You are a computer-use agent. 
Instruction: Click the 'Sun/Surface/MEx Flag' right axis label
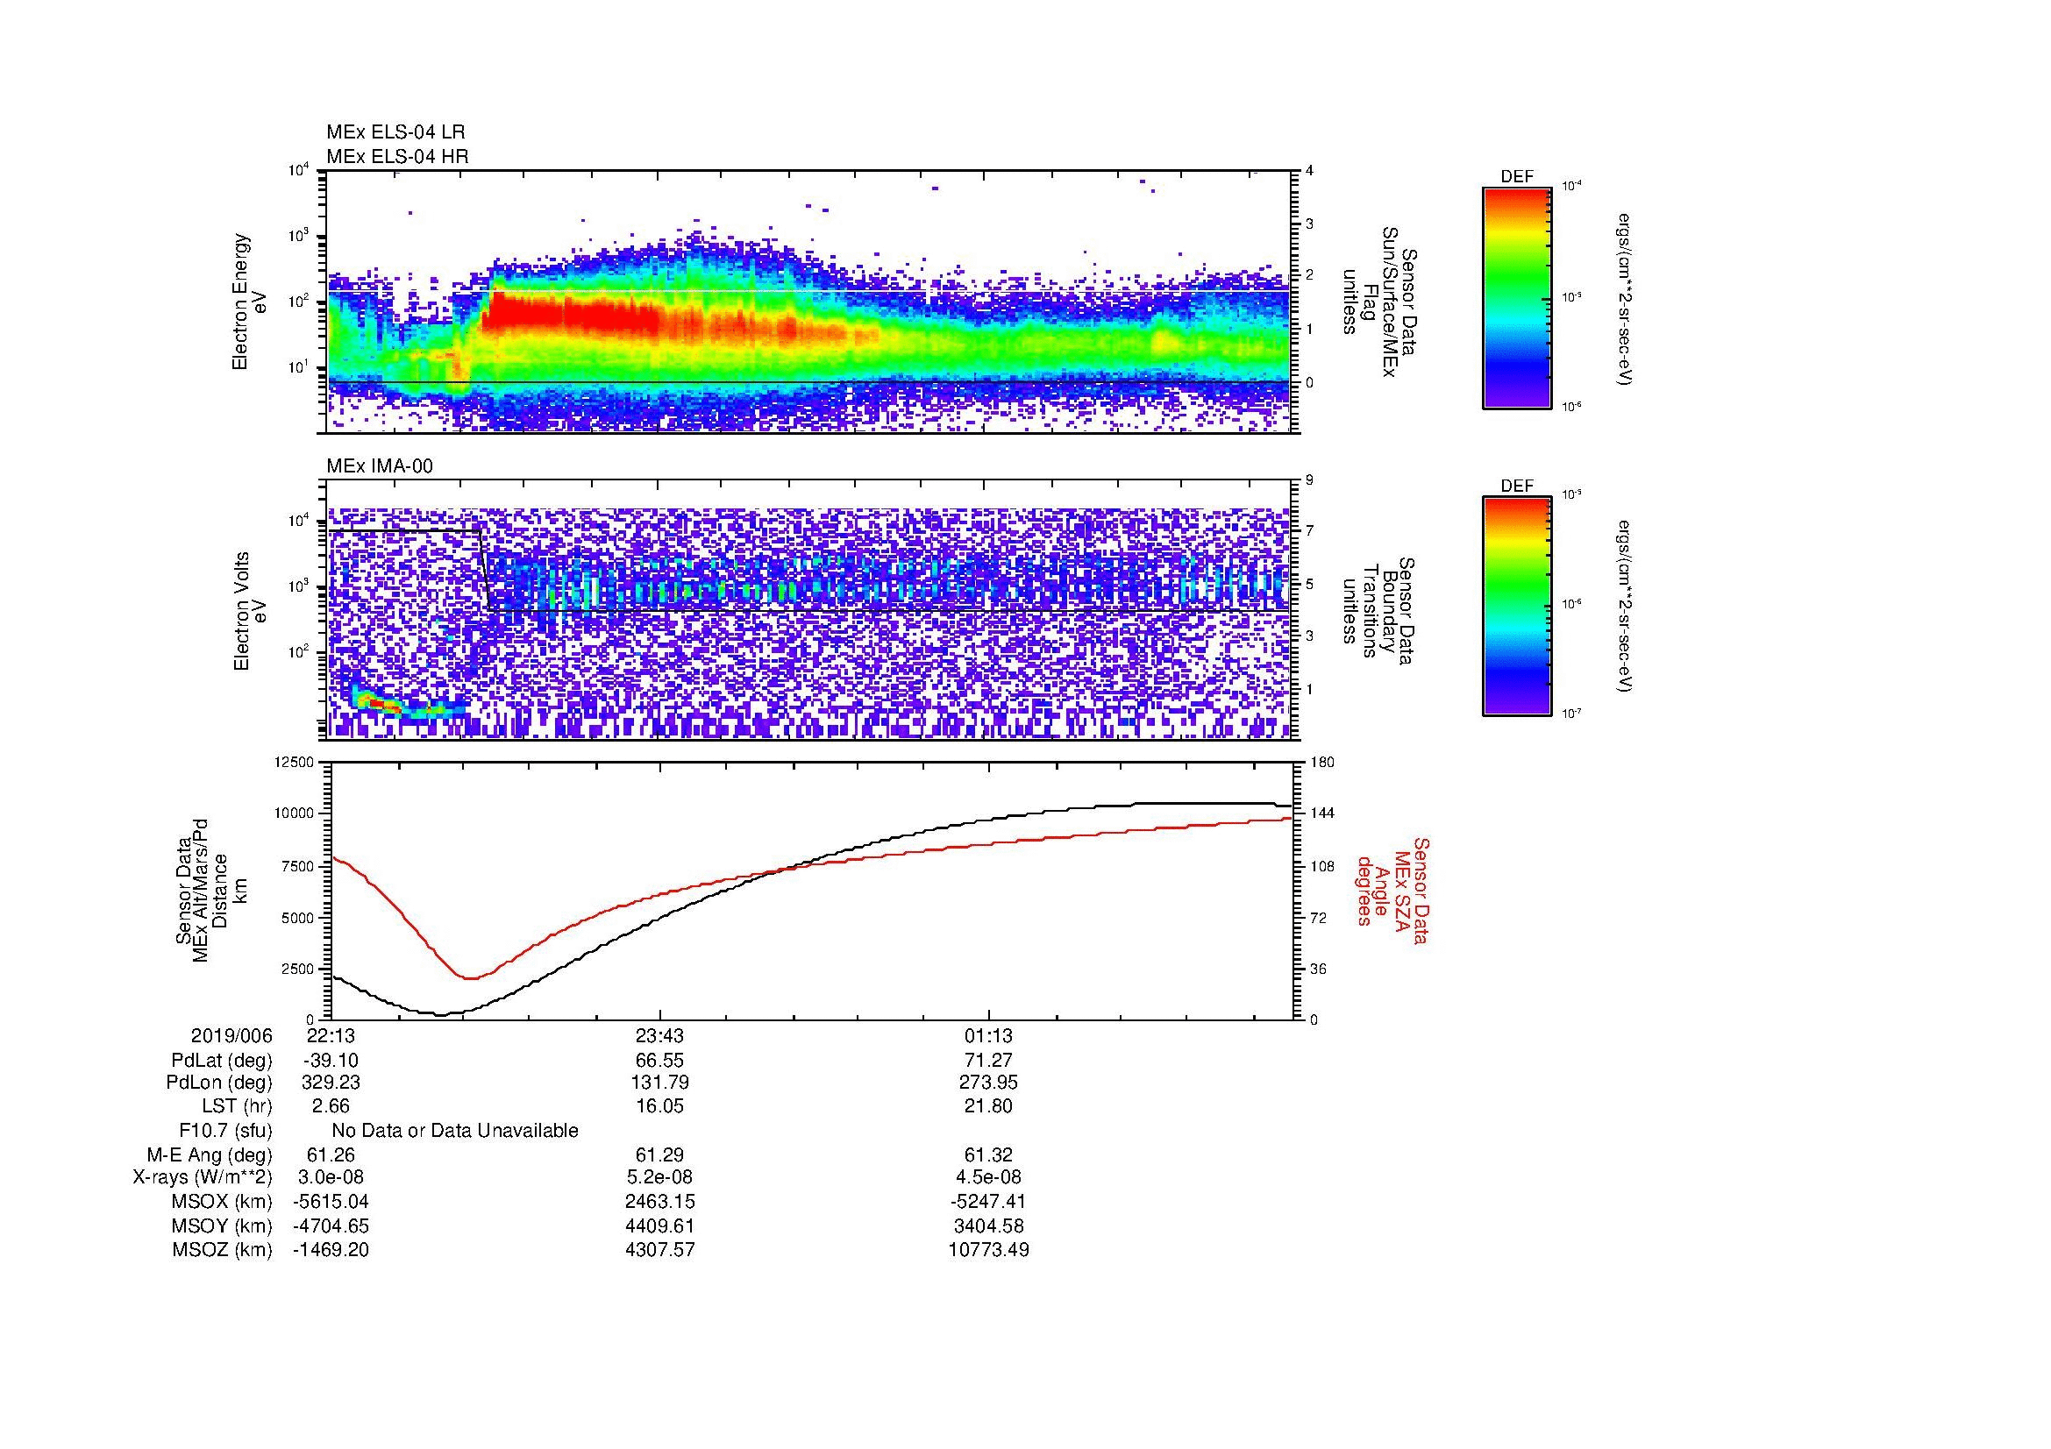1379,302
